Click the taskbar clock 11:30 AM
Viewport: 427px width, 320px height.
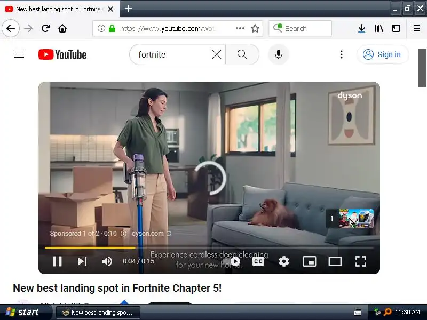click(x=407, y=312)
